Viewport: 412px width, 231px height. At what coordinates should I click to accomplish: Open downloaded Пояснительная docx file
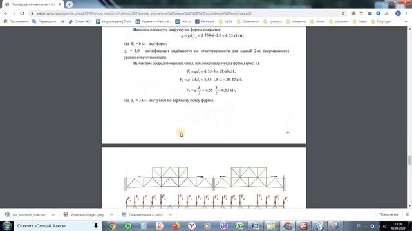coord(143,214)
